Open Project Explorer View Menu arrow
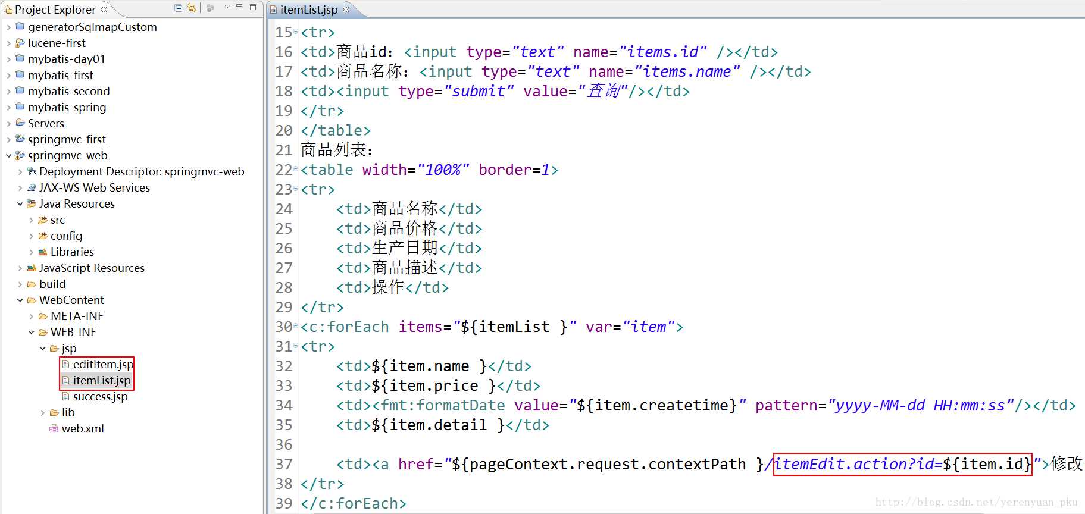1085x514 pixels. (x=227, y=7)
